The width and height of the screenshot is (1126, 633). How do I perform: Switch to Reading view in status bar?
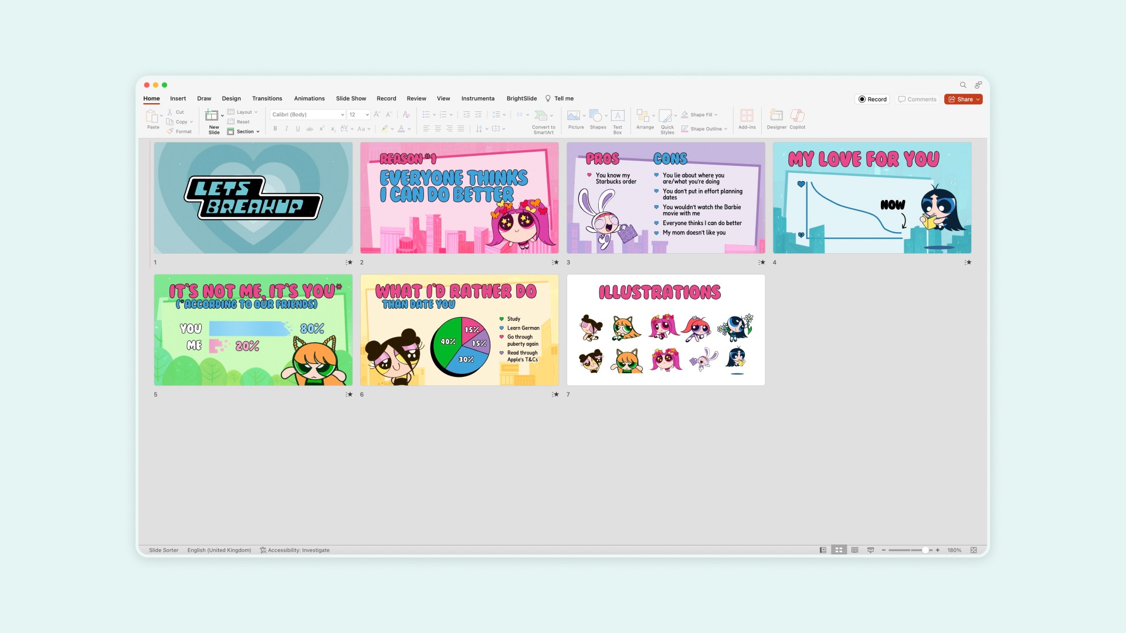[854, 550]
